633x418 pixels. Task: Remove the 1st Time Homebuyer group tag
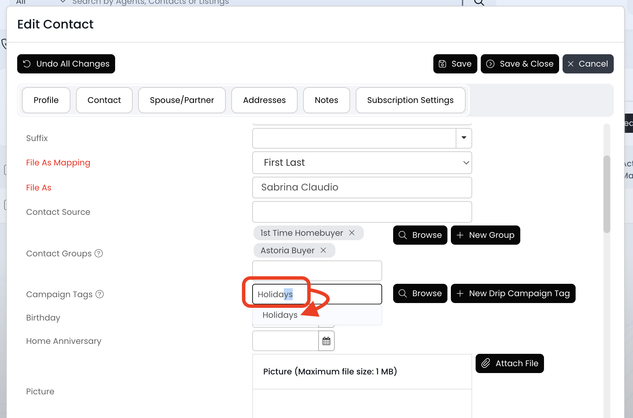click(x=352, y=233)
